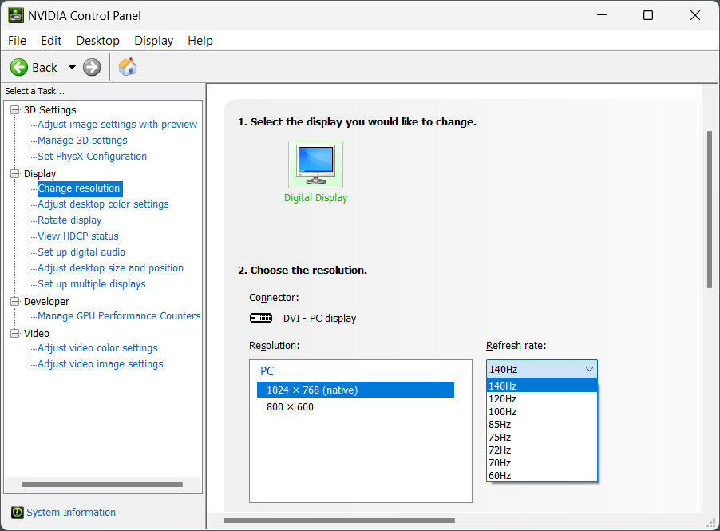Viewport: 720px width, 531px height.
Task: Choose 140Hz in the refresh rate list
Action: click(542, 386)
